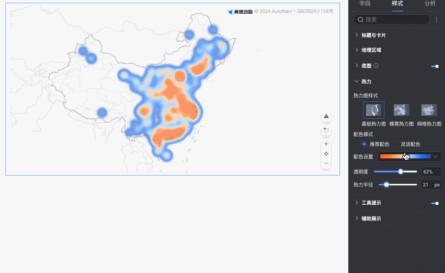Click the 热力图样式 label
This screenshot has width=445, height=273.
366,96
